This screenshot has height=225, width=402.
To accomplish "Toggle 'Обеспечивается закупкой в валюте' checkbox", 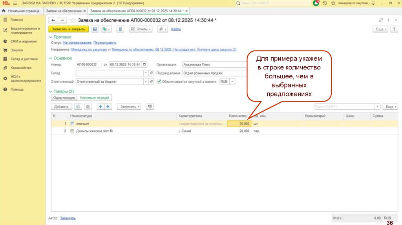I will [x=159, y=82].
